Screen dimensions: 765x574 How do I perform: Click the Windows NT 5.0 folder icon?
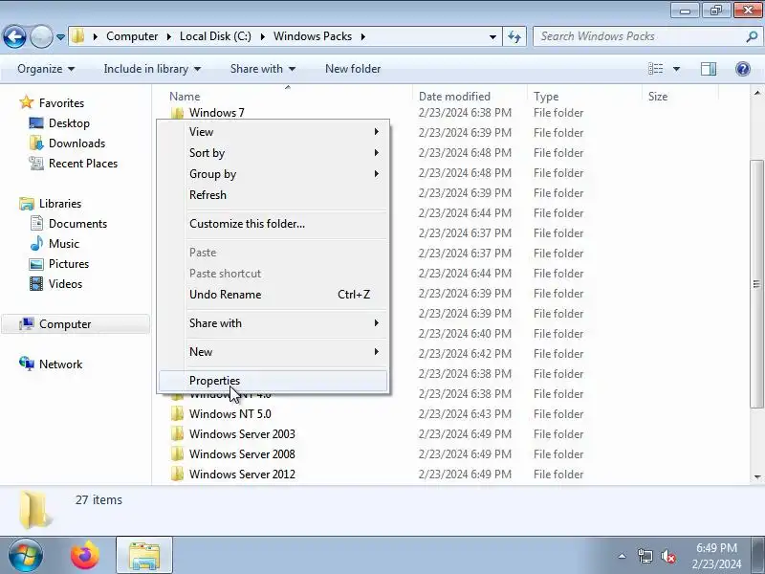coord(178,414)
